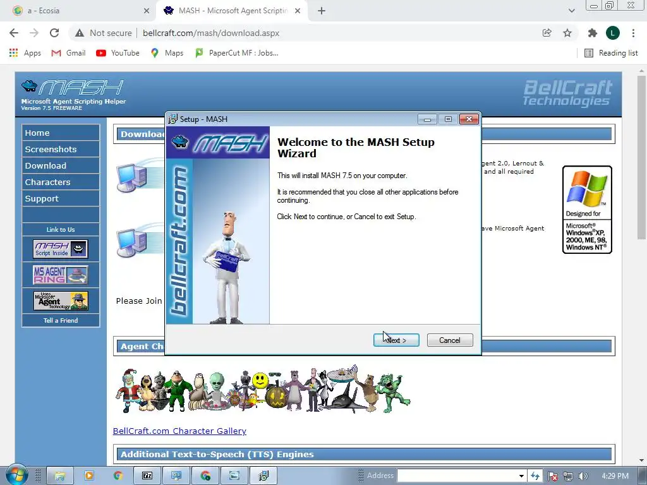Image resolution: width=647 pixels, height=485 pixels.
Task: Click the taskbar Address input field
Action: tap(457, 476)
